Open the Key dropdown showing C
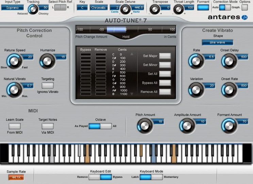The height and width of the screenshot is (184, 253). click(x=82, y=7)
